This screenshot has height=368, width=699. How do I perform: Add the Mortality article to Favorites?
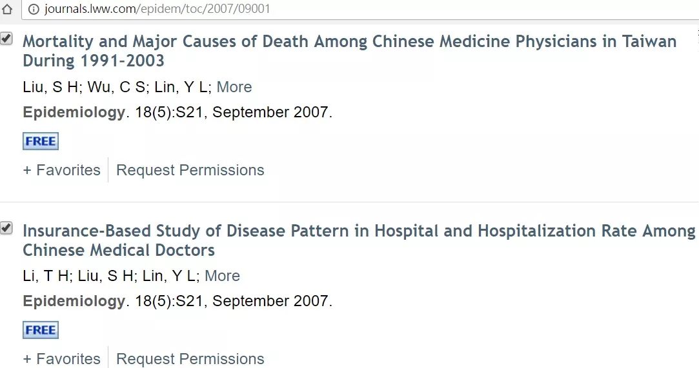pyautogui.click(x=62, y=170)
